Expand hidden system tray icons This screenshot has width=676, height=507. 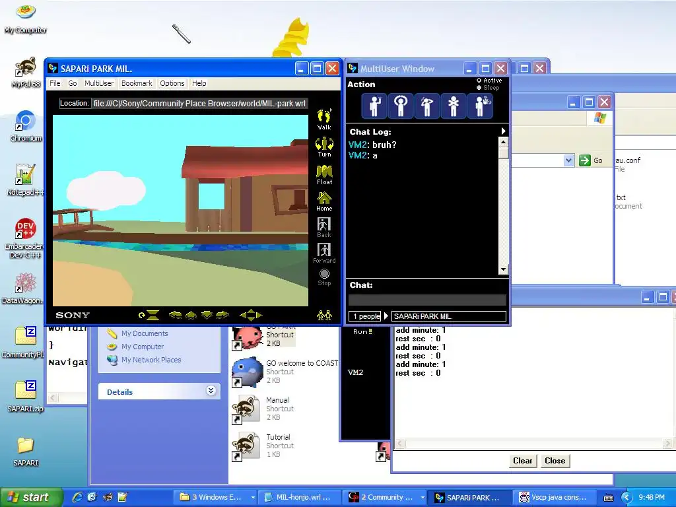[x=626, y=498]
